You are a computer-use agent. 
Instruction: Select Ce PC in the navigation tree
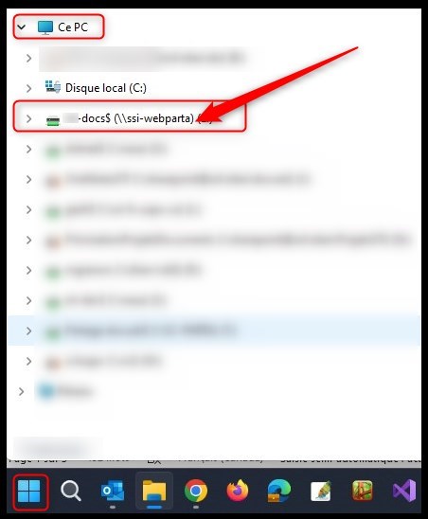(x=62, y=27)
